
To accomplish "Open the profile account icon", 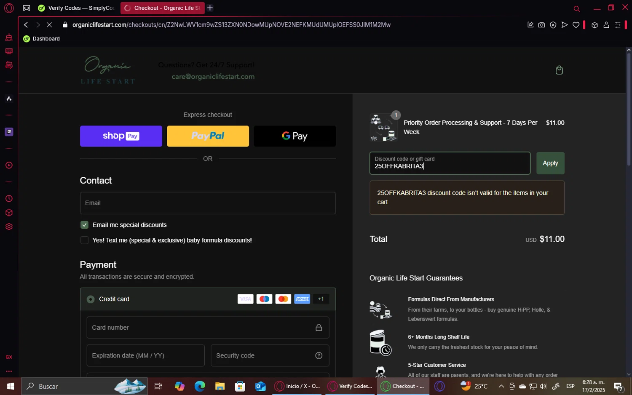I will (606, 25).
